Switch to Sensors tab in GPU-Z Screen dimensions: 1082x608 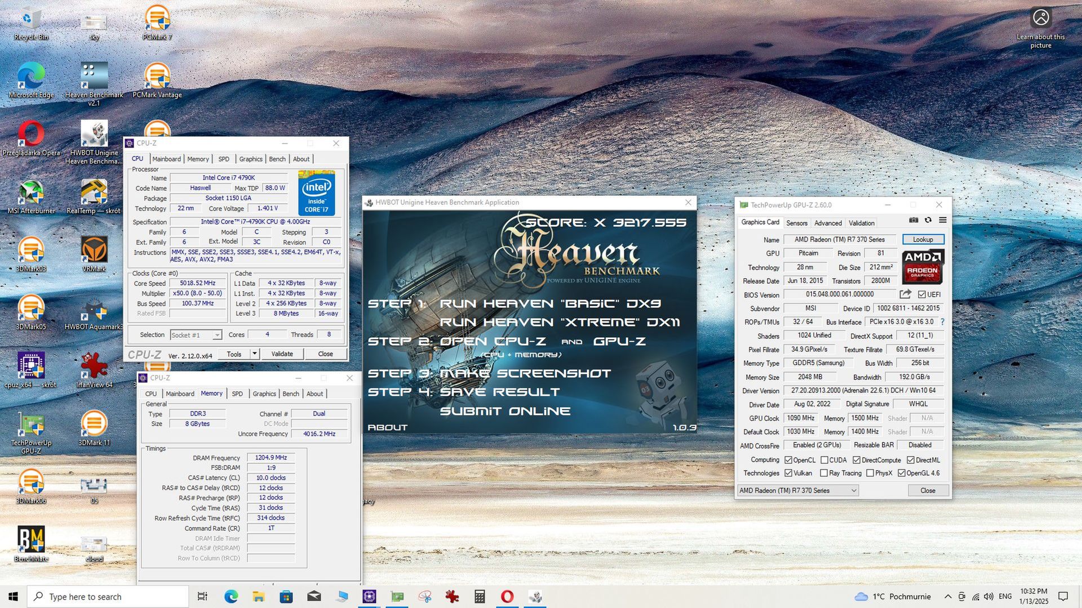(x=797, y=223)
